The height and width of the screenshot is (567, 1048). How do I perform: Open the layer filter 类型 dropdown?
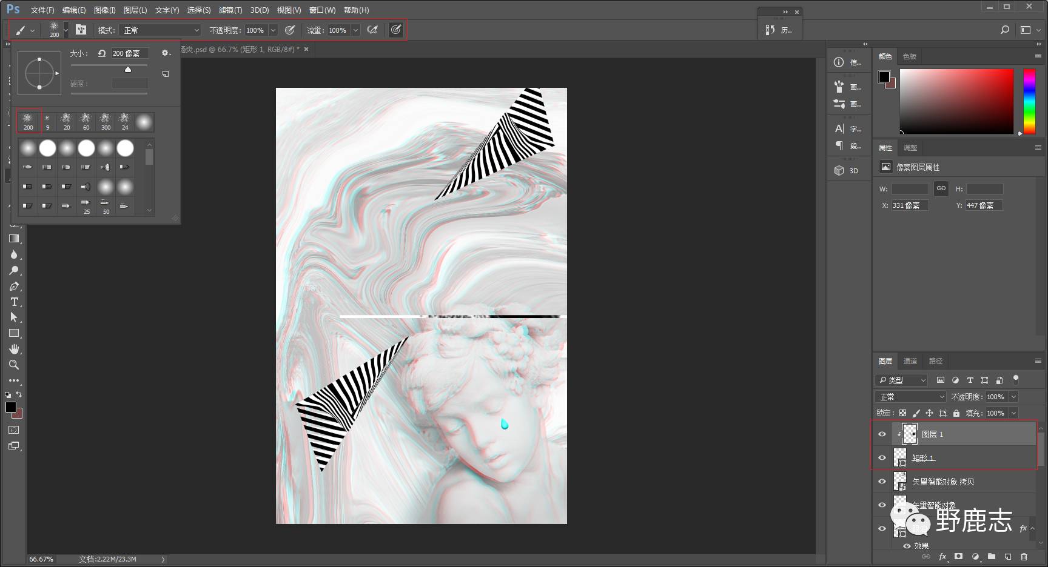(902, 380)
